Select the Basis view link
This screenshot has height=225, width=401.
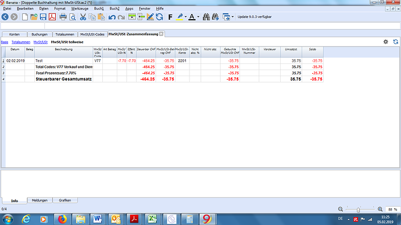pos(5,42)
